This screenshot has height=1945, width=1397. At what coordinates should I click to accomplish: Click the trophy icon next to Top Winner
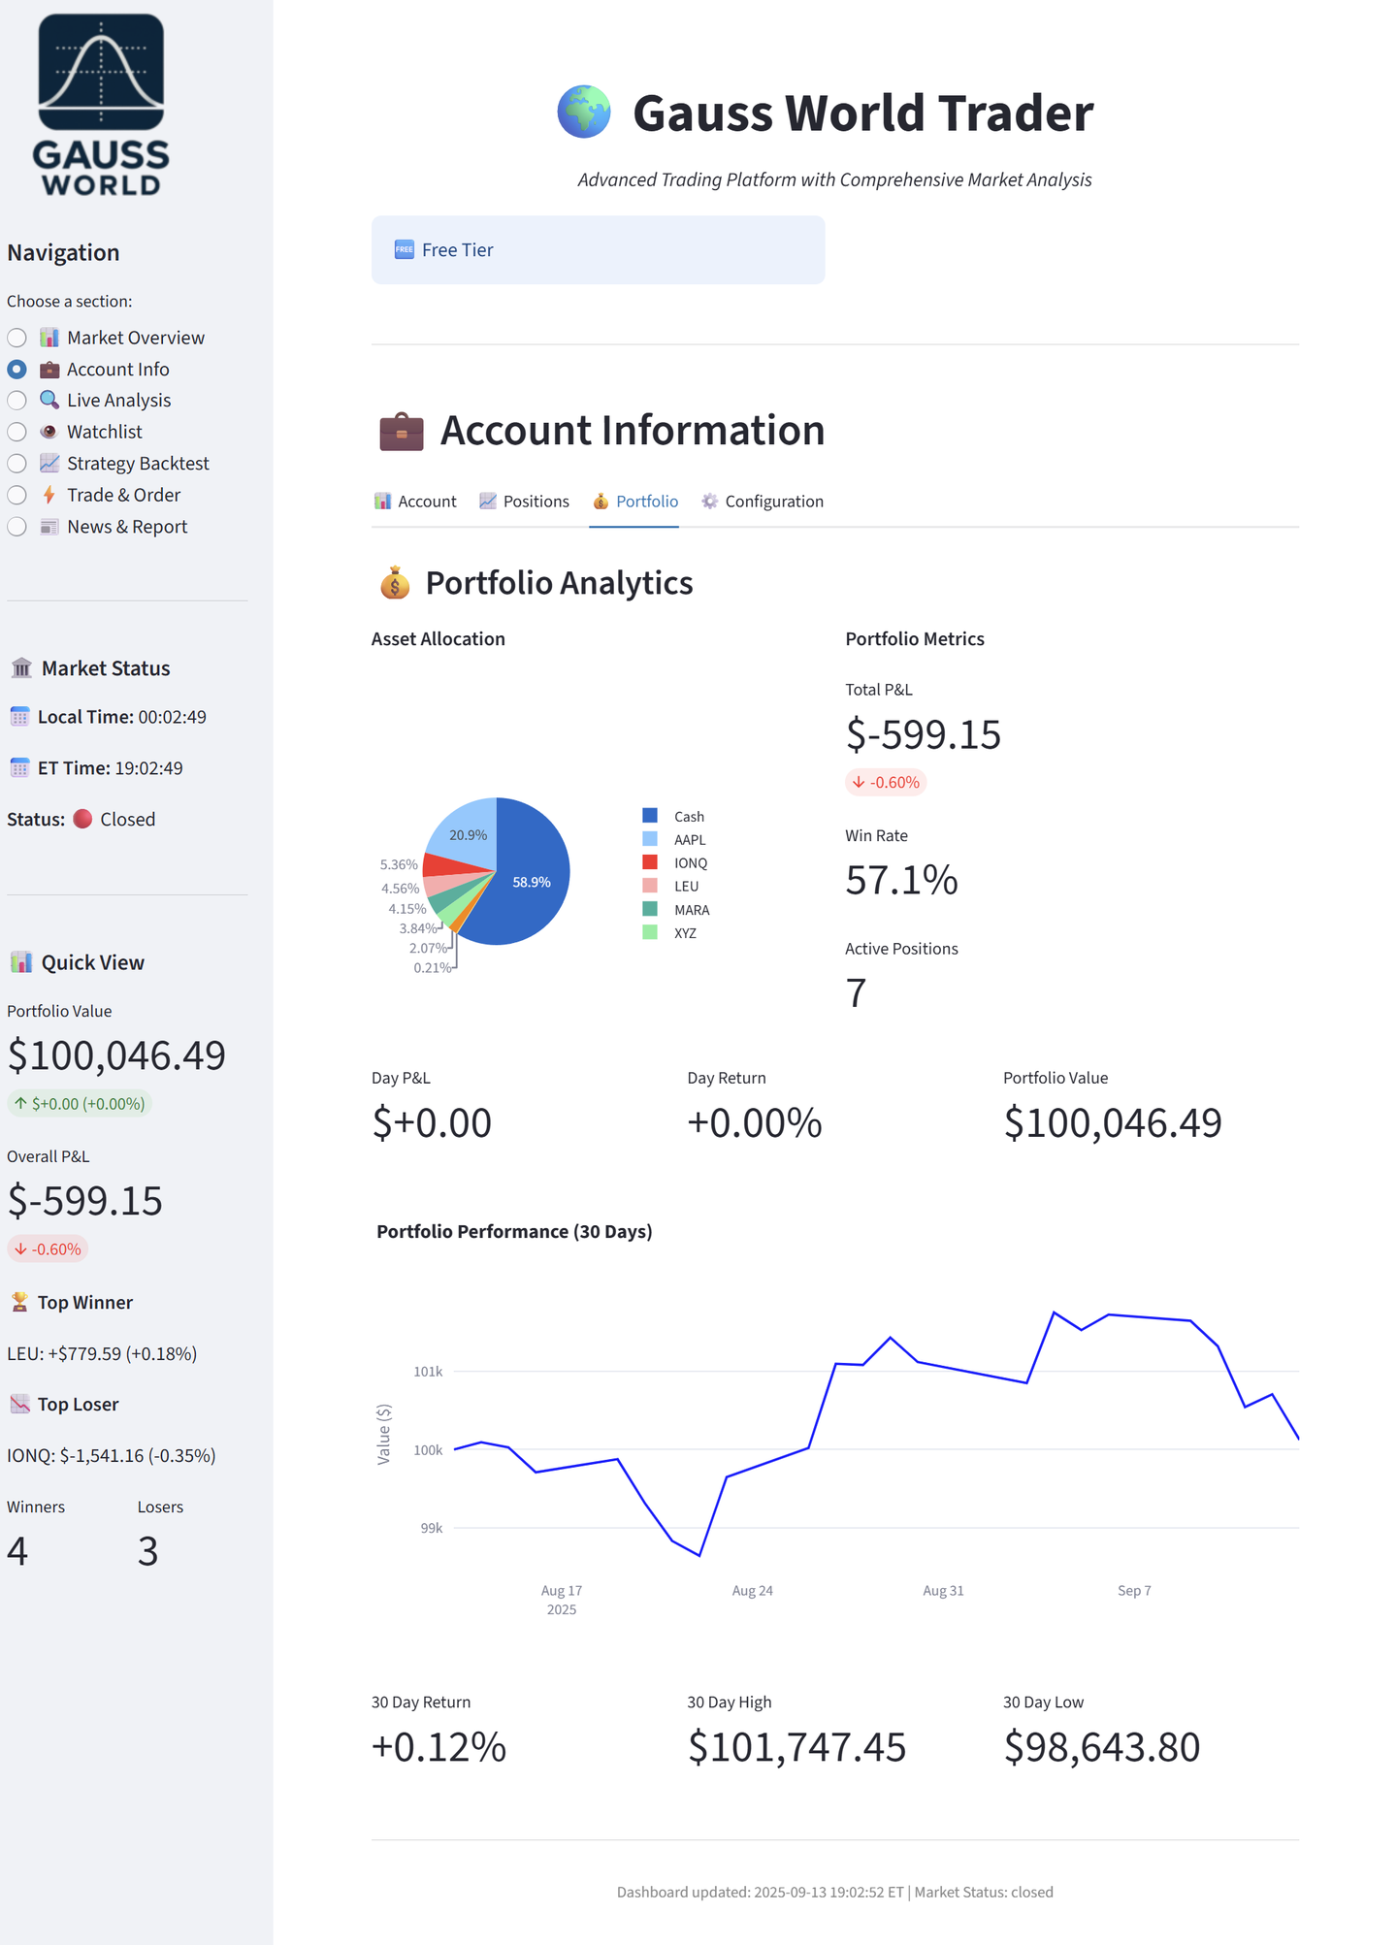(19, 1302)
